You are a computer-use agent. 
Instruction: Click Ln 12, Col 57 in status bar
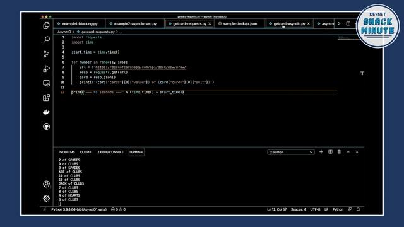[276, 209]
